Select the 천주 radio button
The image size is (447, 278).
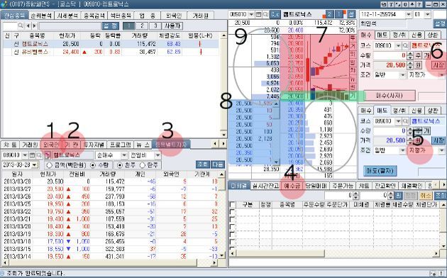click(120, 165)
